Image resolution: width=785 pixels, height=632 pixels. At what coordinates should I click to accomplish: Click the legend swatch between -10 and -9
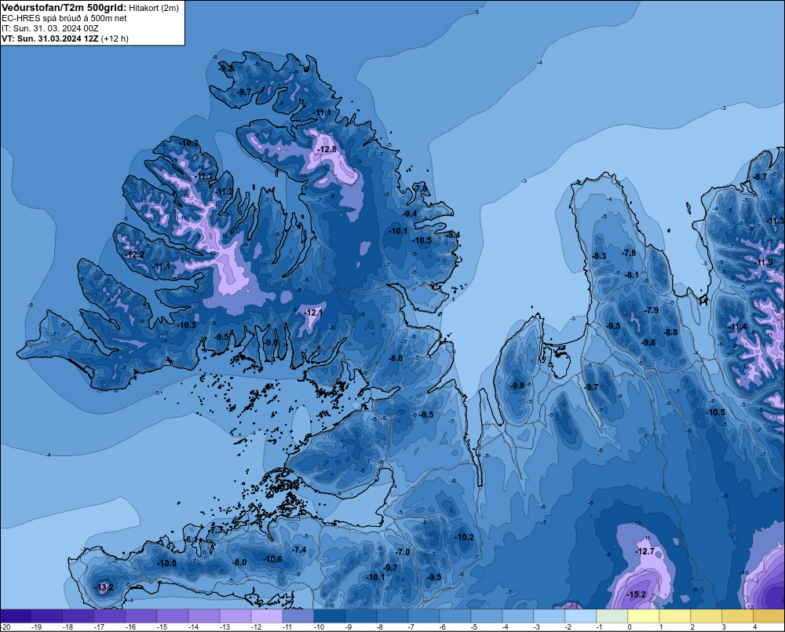[x=330, y=616]
